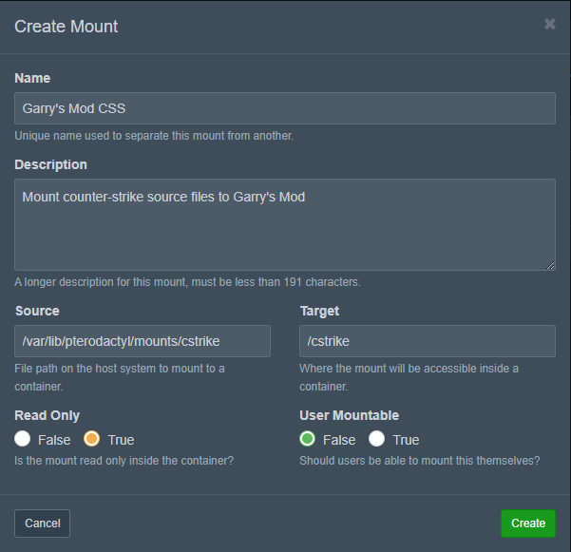
Task: Click the User Mountable heading
Action: tap(349, 415)
